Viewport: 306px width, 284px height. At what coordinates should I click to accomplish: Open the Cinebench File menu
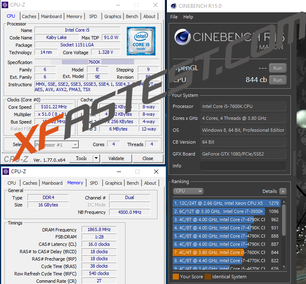point(174,17)
